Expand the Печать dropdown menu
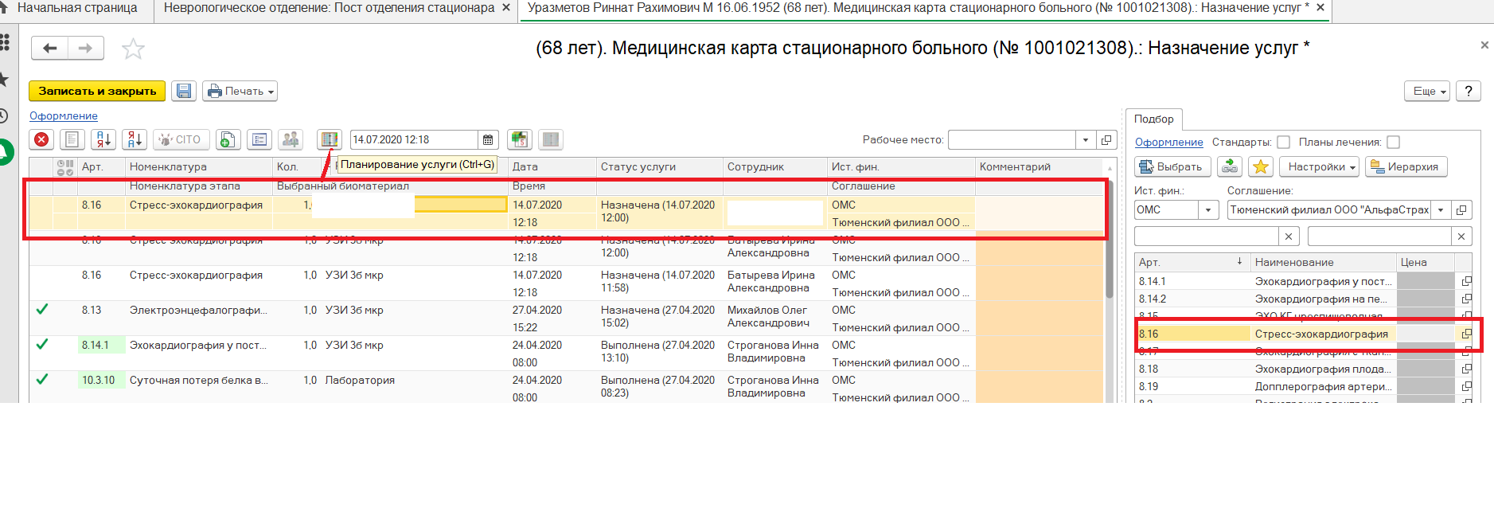1494x516 pixels. (240, 91)
